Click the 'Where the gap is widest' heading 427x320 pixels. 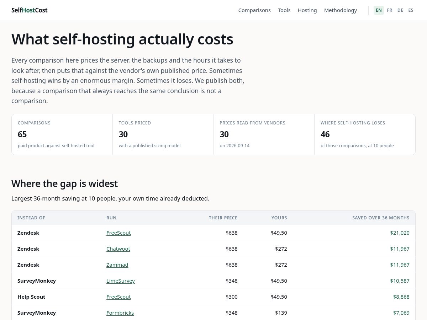point(64,184)
